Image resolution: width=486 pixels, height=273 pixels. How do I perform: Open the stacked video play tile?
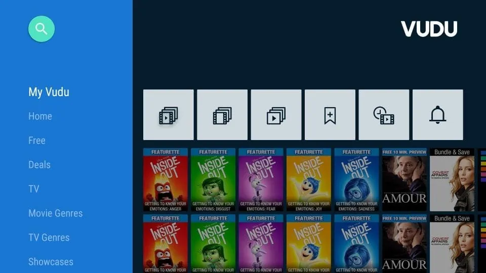pos(276,115)
